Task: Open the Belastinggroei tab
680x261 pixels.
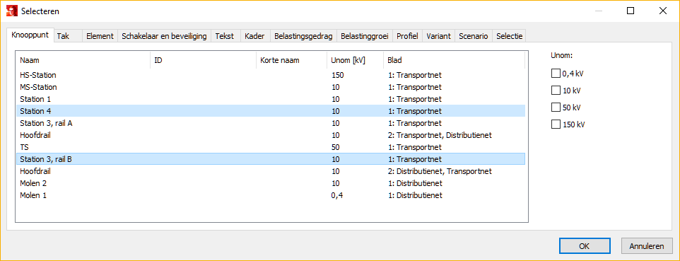Action: (364, 37)
